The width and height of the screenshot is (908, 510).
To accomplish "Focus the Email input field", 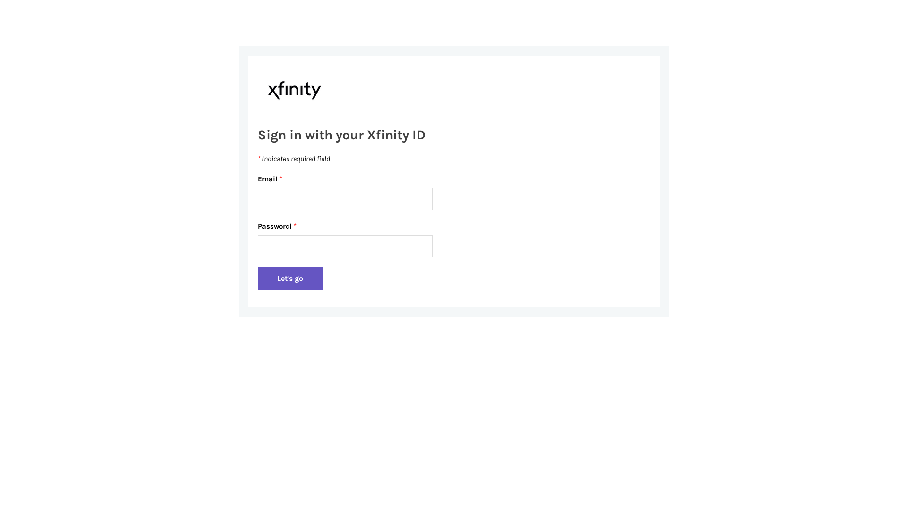I will tap(345, 199).
